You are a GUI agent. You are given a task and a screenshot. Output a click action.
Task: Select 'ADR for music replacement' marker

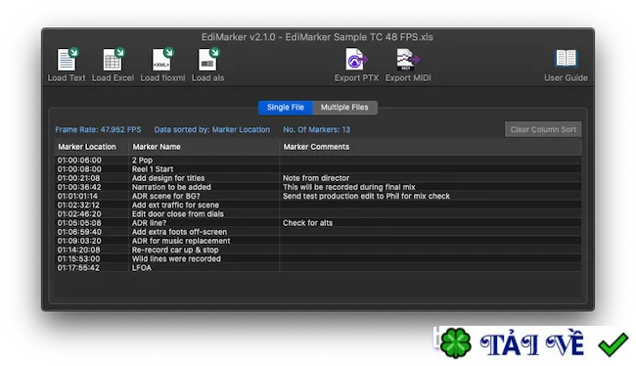coord(181,241)
